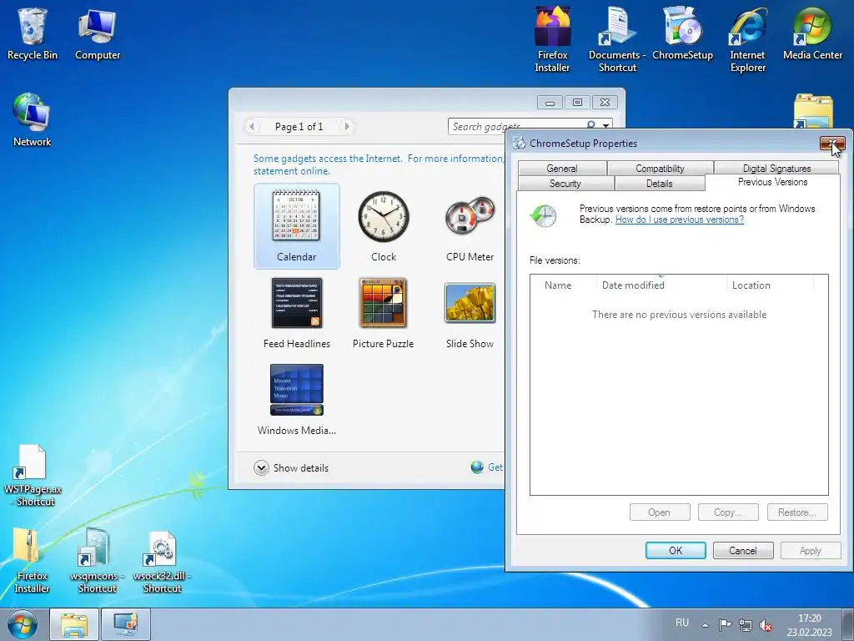
Task: Open 'How do I use previous versions?' link
Action: click(679, 220)
